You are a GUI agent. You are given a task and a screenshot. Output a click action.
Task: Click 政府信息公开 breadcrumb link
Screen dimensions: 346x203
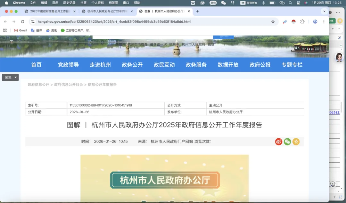38,85
